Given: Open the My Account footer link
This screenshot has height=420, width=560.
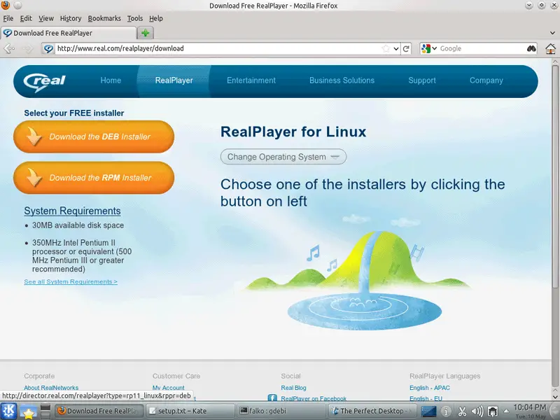Looking at the screenshot, I should [168, 388].
